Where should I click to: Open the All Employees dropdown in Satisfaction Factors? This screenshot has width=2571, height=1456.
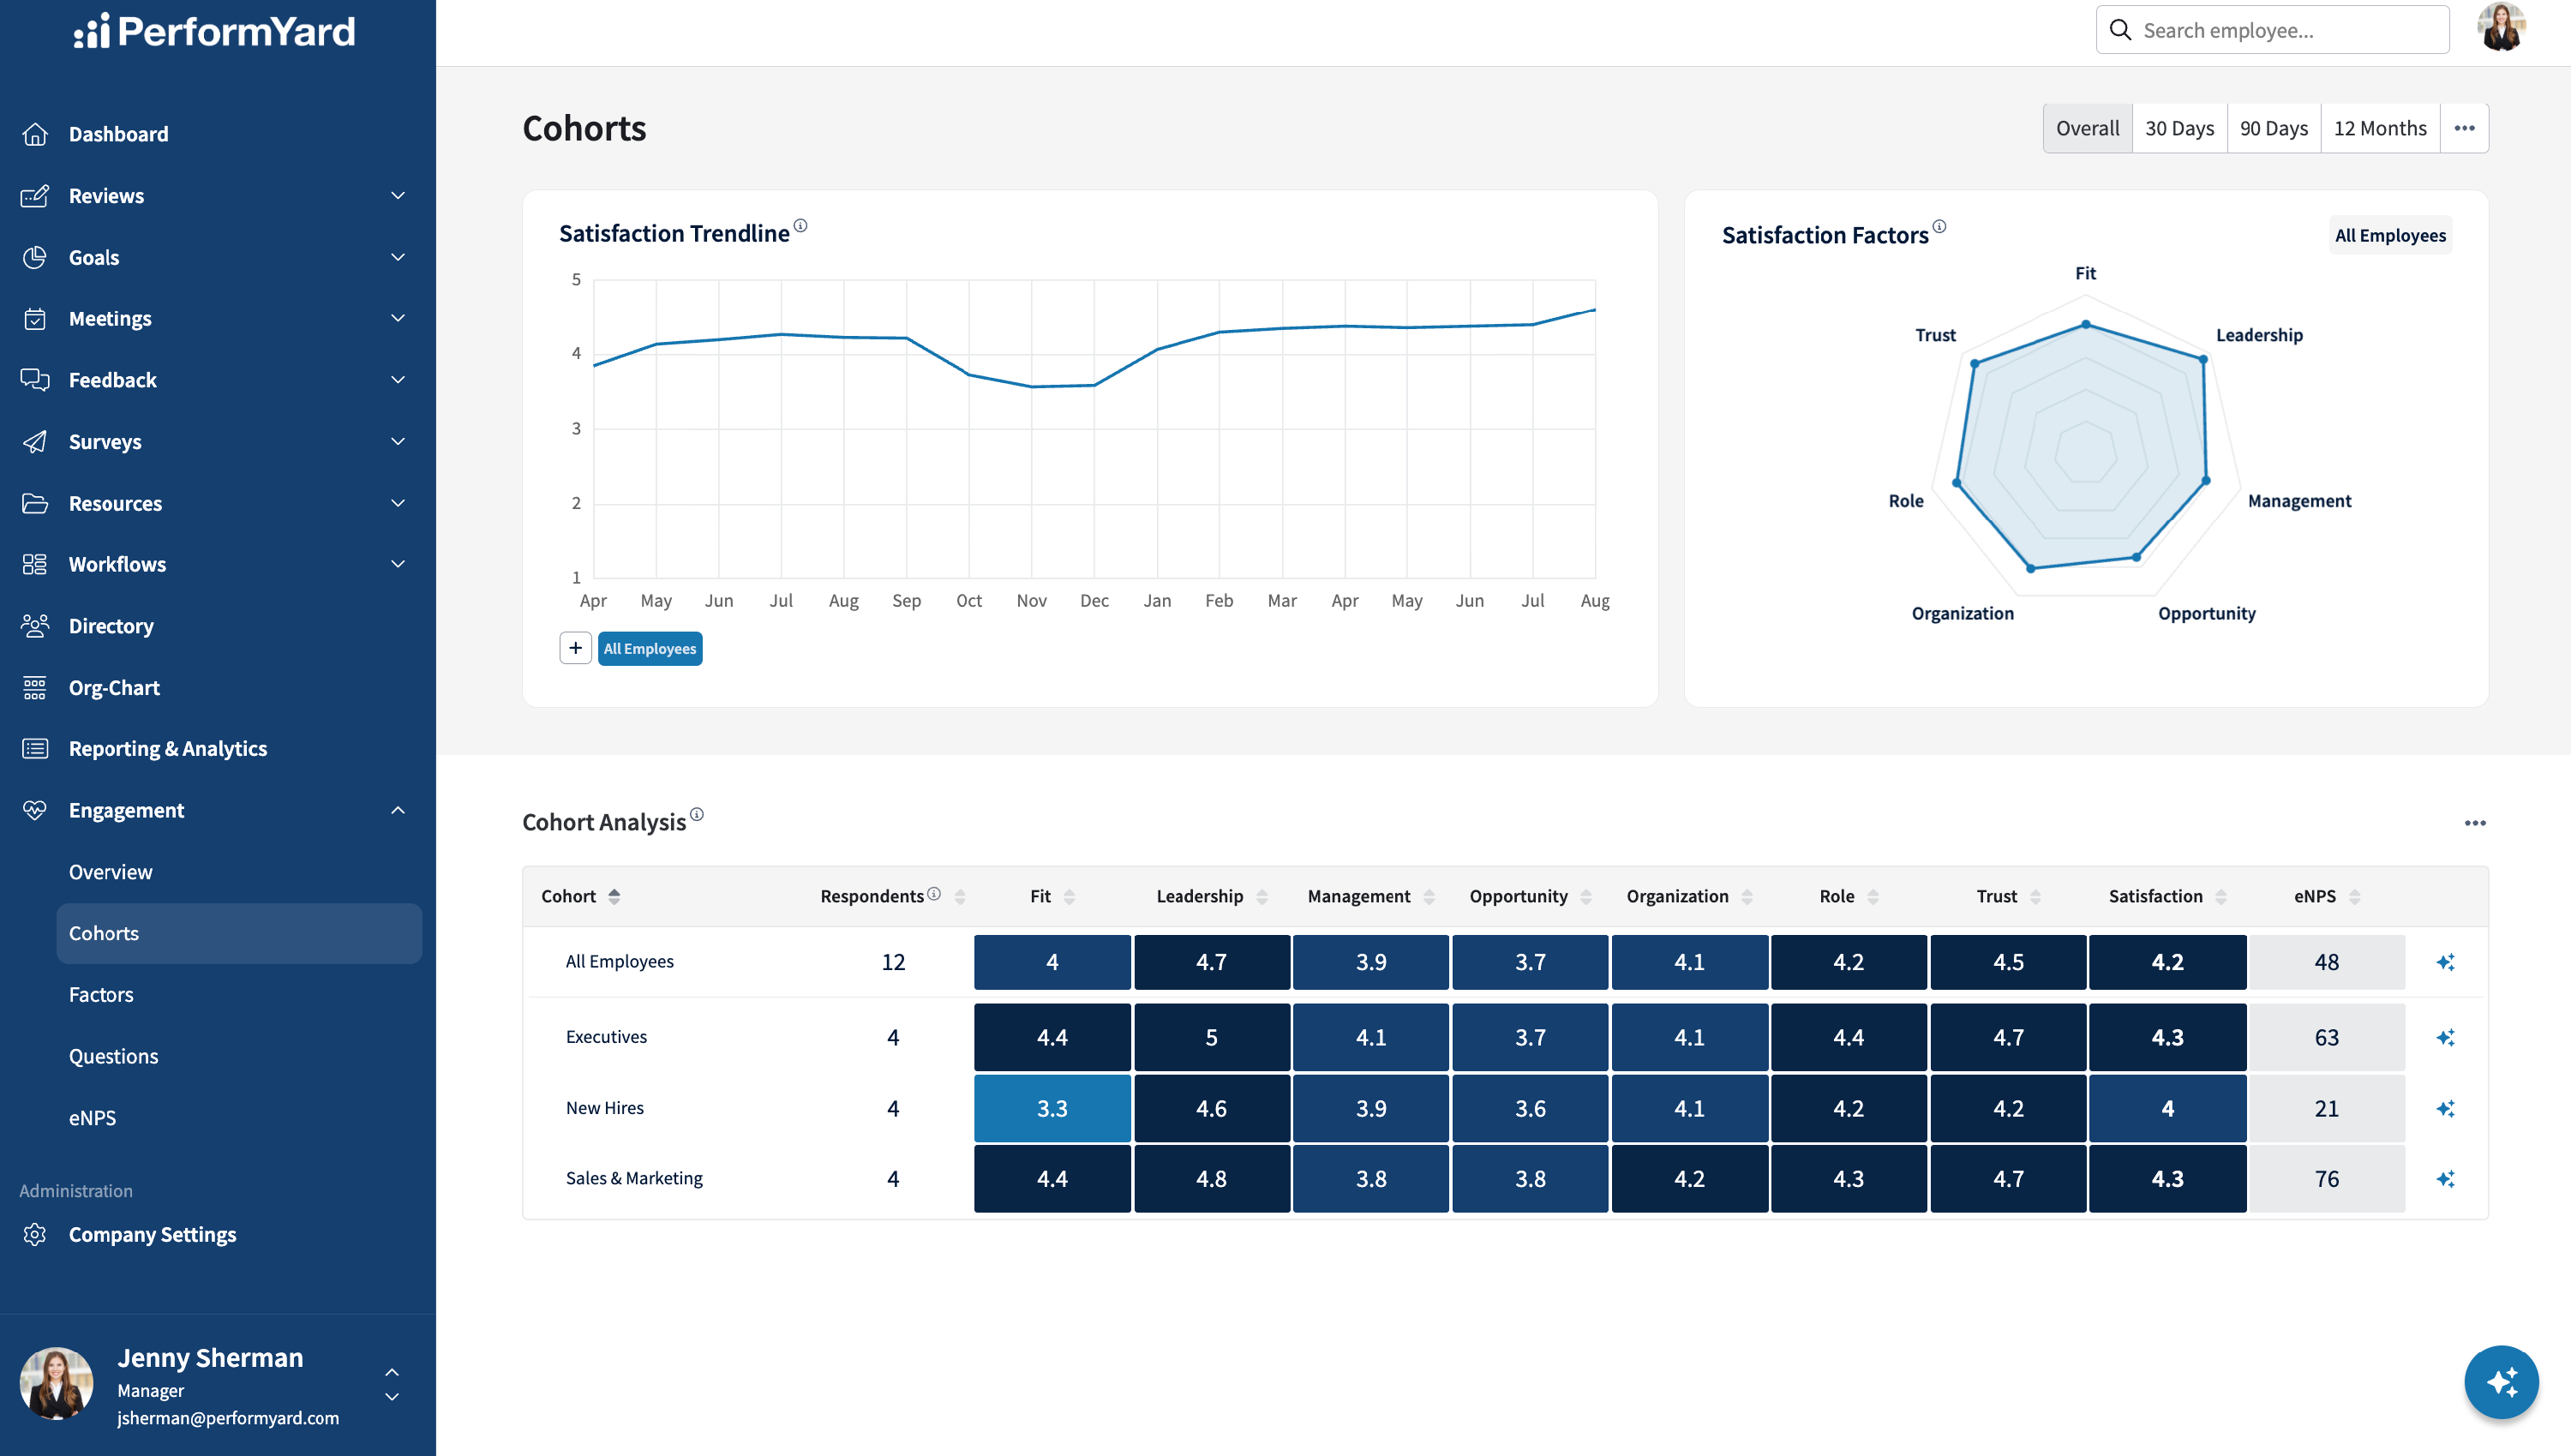pos(2390,235)
